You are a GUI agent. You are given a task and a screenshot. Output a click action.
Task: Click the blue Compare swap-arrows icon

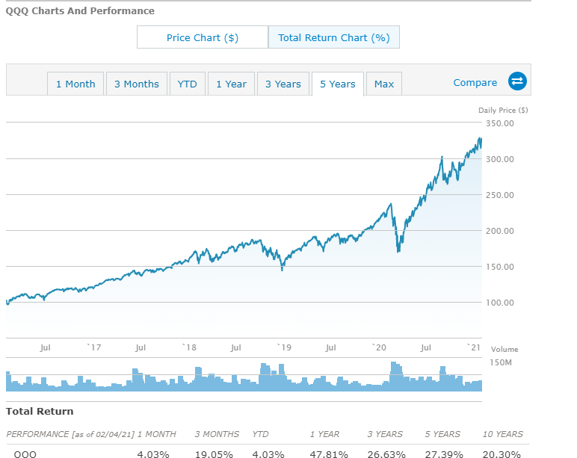tap(517, 81)
